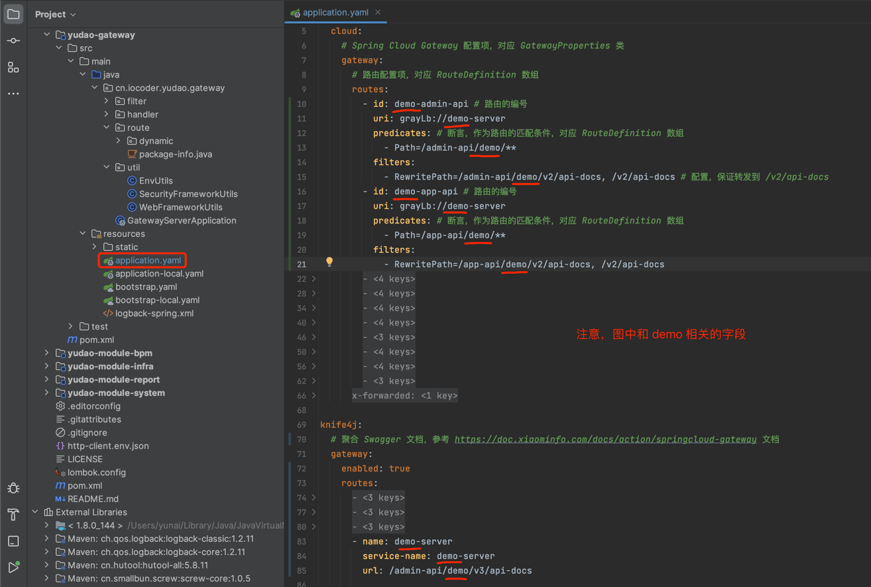Click the yellow lightbulb intention icon
The image size is (871, 587).
click(329, 262)
